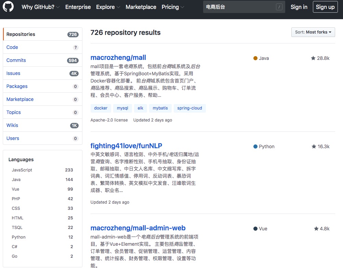Filter results by HTML language

(x=42, y=218)
